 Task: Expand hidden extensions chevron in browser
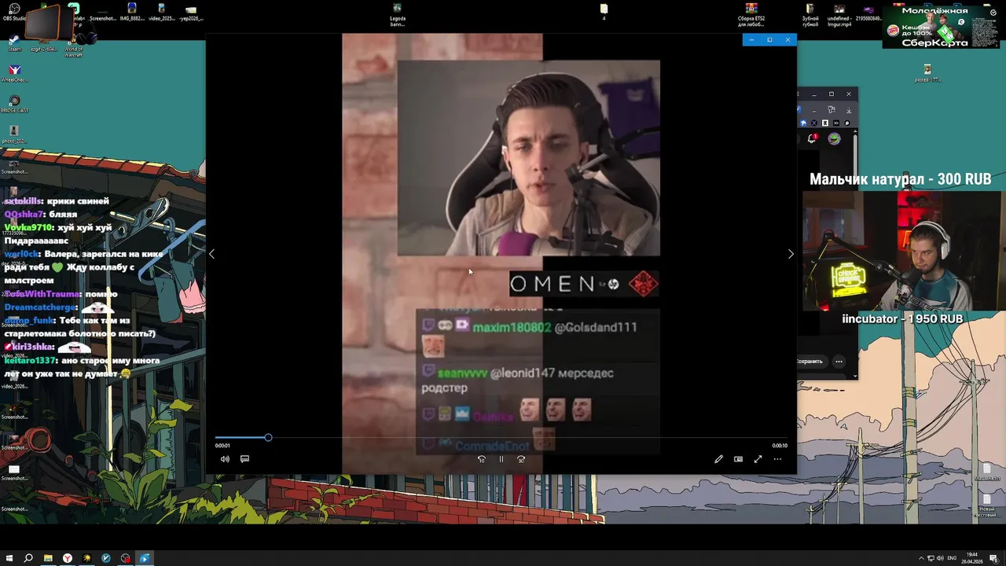click(836, 123)
